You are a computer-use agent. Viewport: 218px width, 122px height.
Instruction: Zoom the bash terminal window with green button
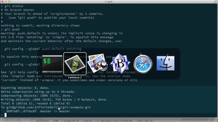[x=9, y=2]
